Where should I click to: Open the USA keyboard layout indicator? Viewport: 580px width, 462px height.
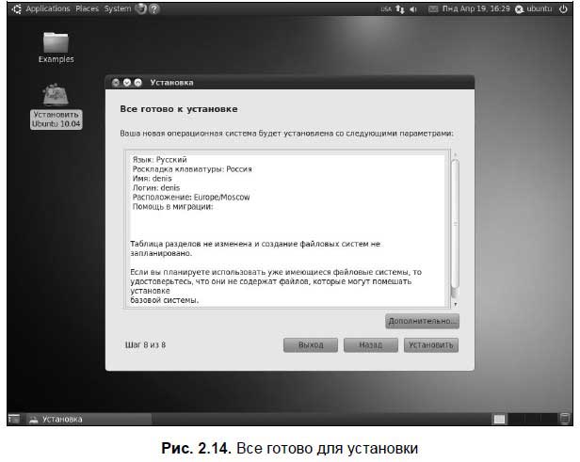(x=385, y=8)
